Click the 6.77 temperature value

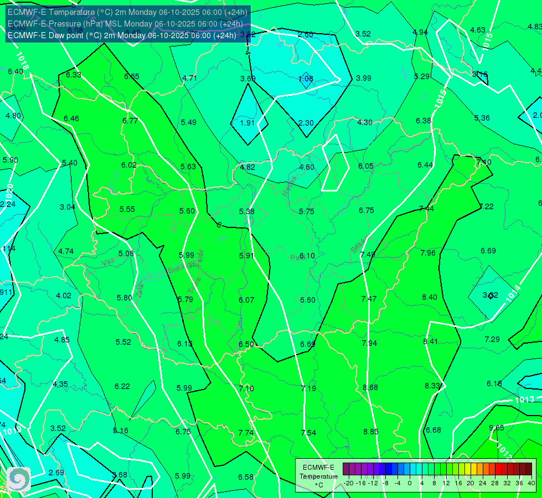(130, 121)
